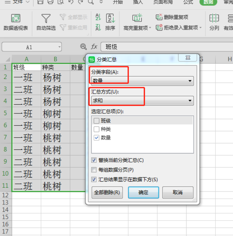The image size is (233, 236).
Task: Open the 文件 menu
Action: pos(18,2)
